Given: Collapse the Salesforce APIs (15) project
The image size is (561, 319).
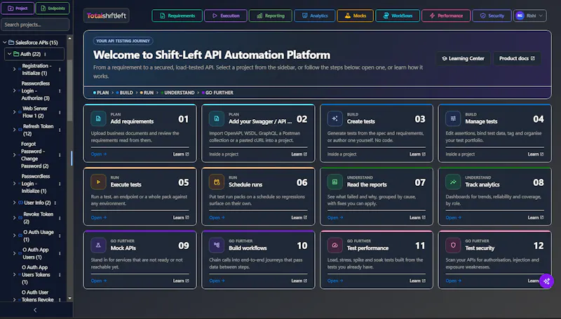Looking at the screenshot, I should pyautogui.click(x=5, y=43).
